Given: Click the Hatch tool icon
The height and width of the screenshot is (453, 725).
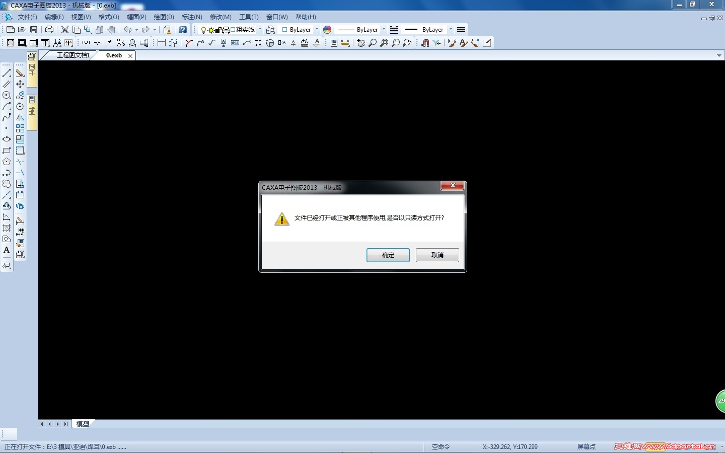Looking at the screenshot, I should point(7,228).
